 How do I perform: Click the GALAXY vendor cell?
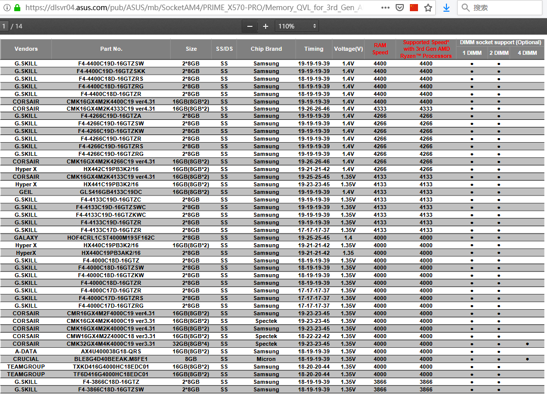point(26,238)
